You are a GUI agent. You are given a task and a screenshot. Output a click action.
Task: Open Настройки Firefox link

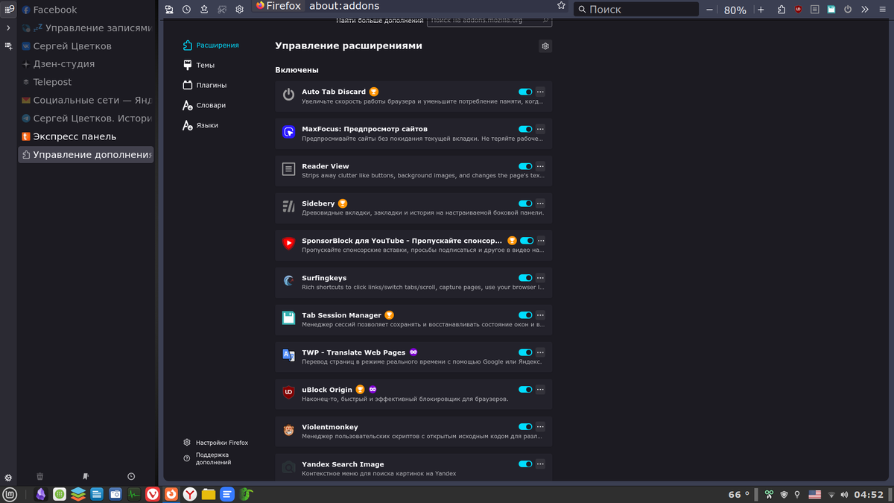216,443
